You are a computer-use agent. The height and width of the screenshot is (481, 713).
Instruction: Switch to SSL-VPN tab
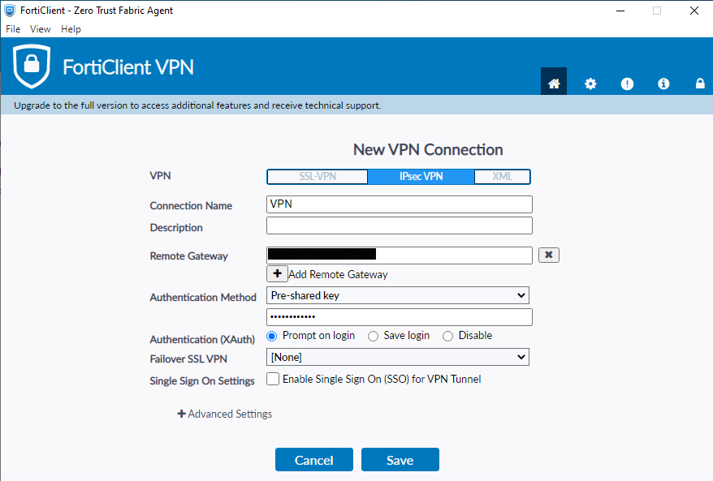click(x=318, y=177)
